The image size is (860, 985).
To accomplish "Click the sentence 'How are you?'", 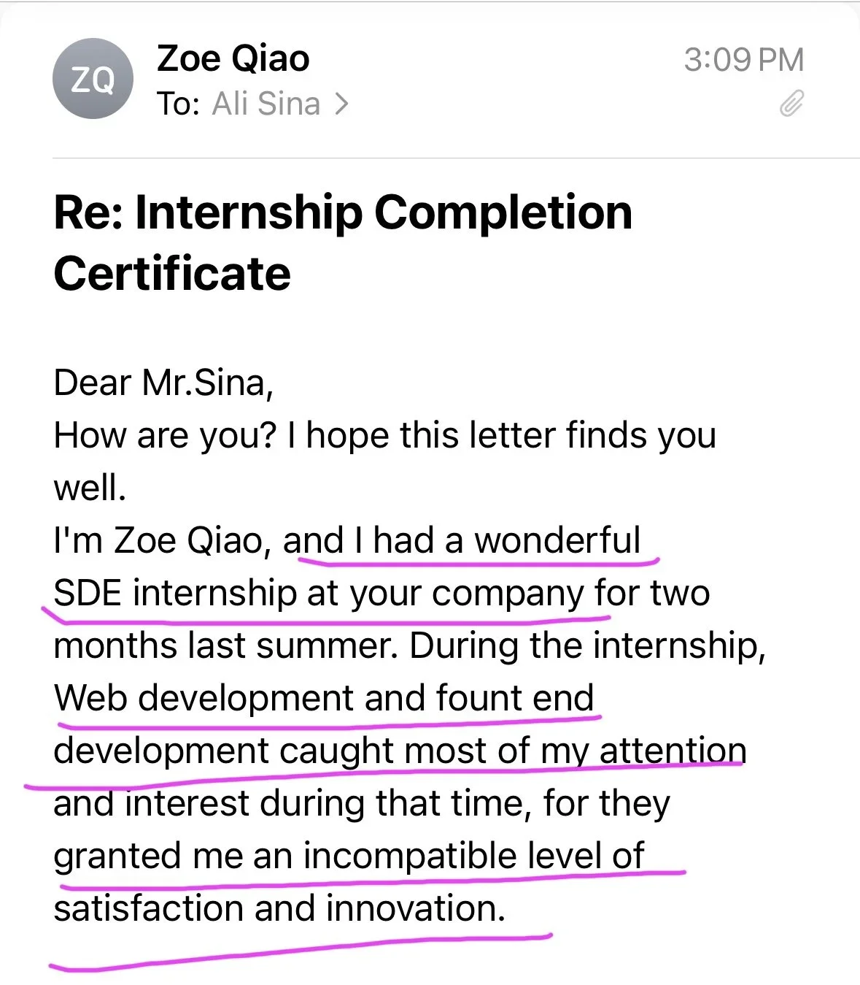I will [166, 436].
